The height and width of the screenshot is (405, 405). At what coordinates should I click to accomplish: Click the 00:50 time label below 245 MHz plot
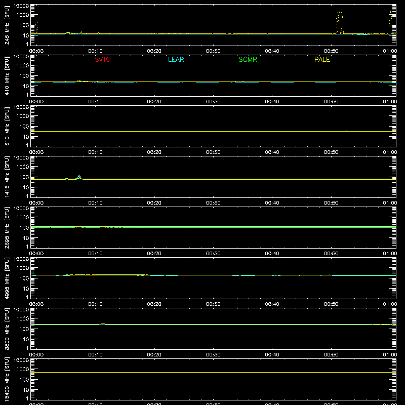click(x=331, y=51)
